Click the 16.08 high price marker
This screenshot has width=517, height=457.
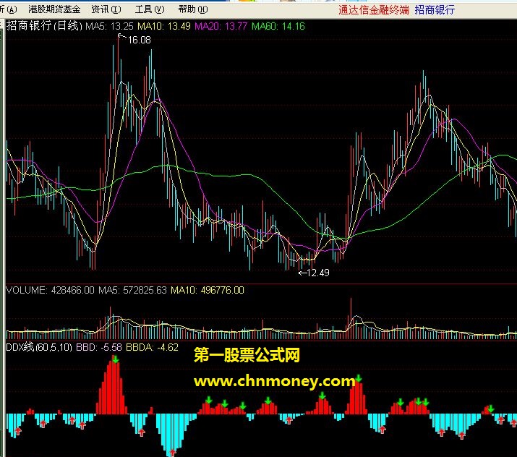tap(139, 40)
